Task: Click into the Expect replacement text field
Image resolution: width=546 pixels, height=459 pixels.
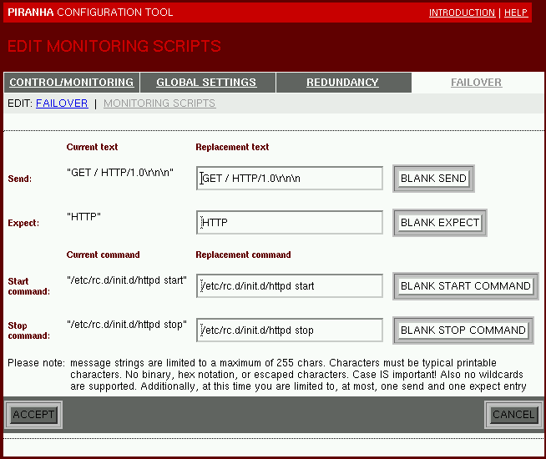Action: (290, 223)
